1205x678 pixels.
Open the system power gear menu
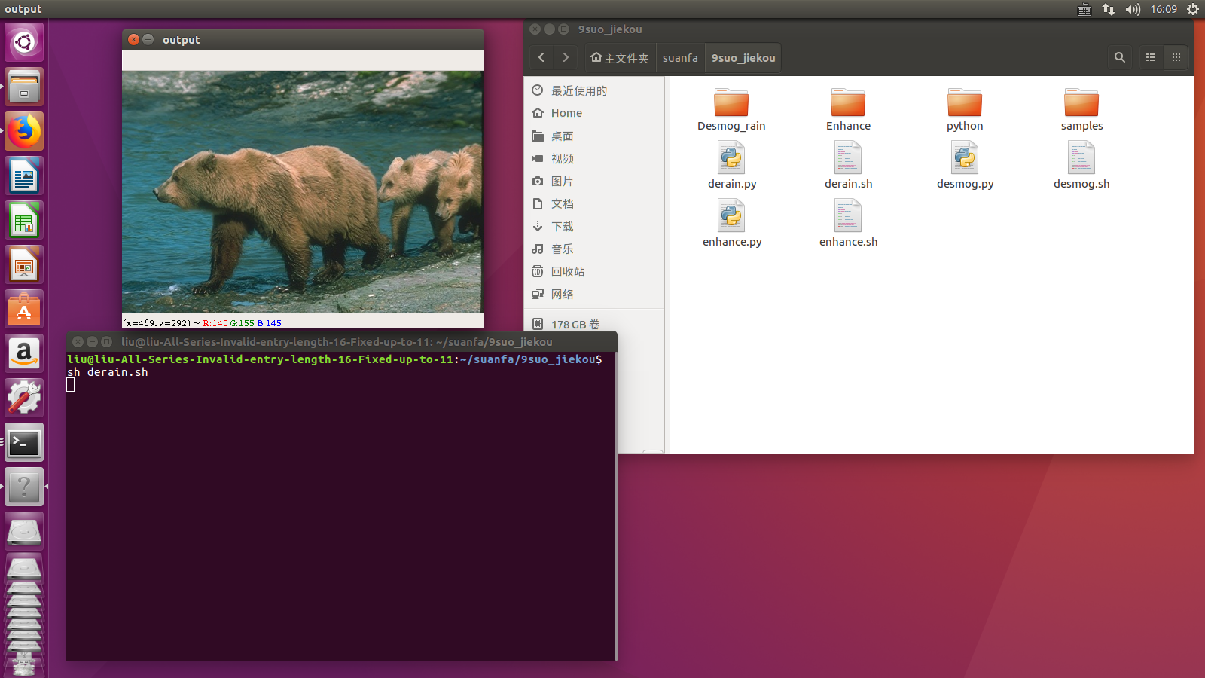pos(1193,9)
